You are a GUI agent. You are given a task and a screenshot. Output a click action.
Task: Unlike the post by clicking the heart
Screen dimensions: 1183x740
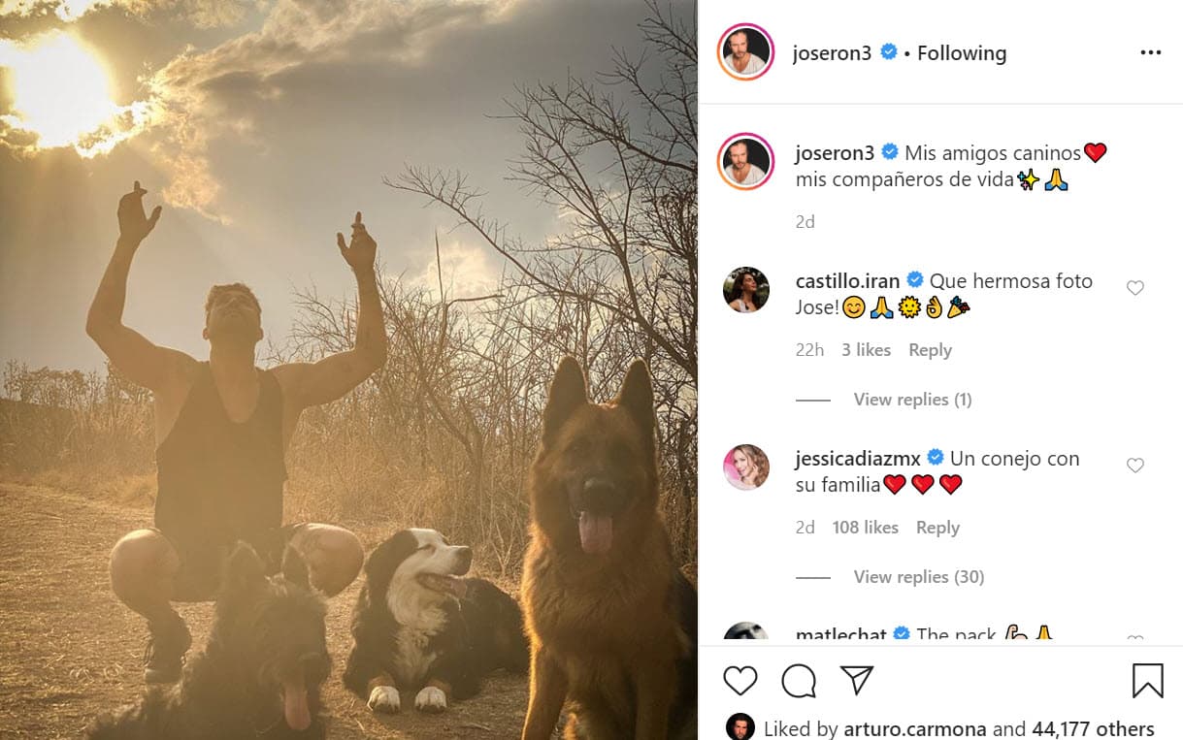740,681
